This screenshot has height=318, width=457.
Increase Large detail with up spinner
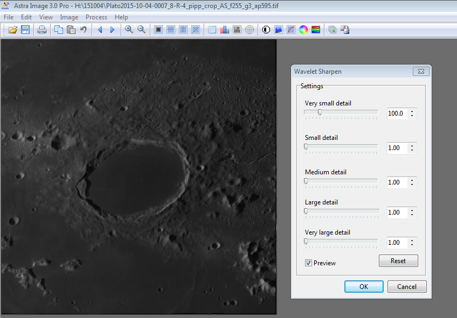tap(412, 210)
